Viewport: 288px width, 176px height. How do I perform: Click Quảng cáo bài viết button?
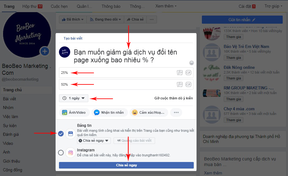point(134,140)
